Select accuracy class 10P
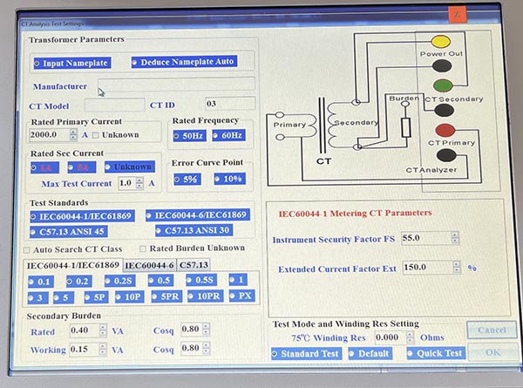This screenshot has height=388, width=523. 129,296
